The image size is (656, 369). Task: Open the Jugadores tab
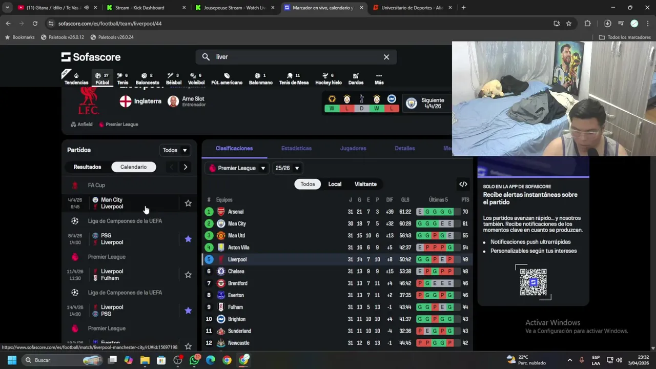coord(353,148)
